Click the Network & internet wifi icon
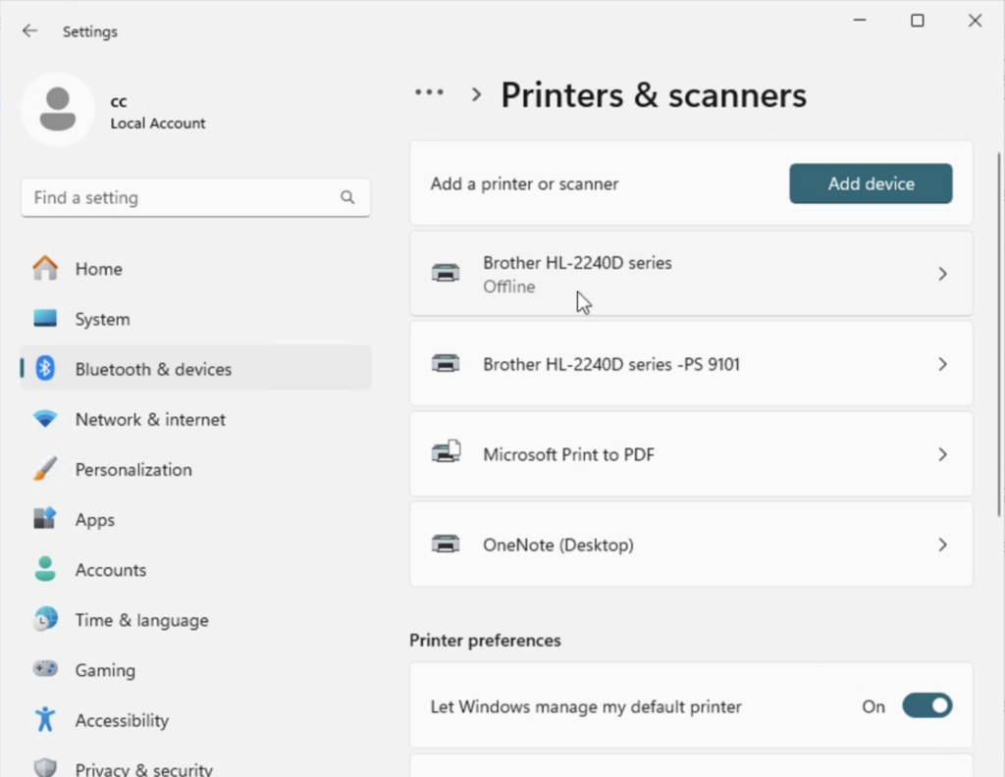 pyautogui.click(x=45, y=419)
